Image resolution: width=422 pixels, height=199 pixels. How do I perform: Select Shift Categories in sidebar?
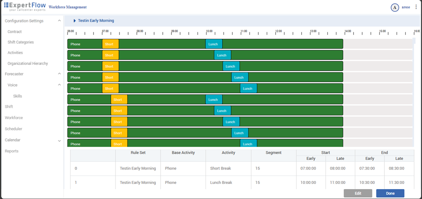point(20,42)
